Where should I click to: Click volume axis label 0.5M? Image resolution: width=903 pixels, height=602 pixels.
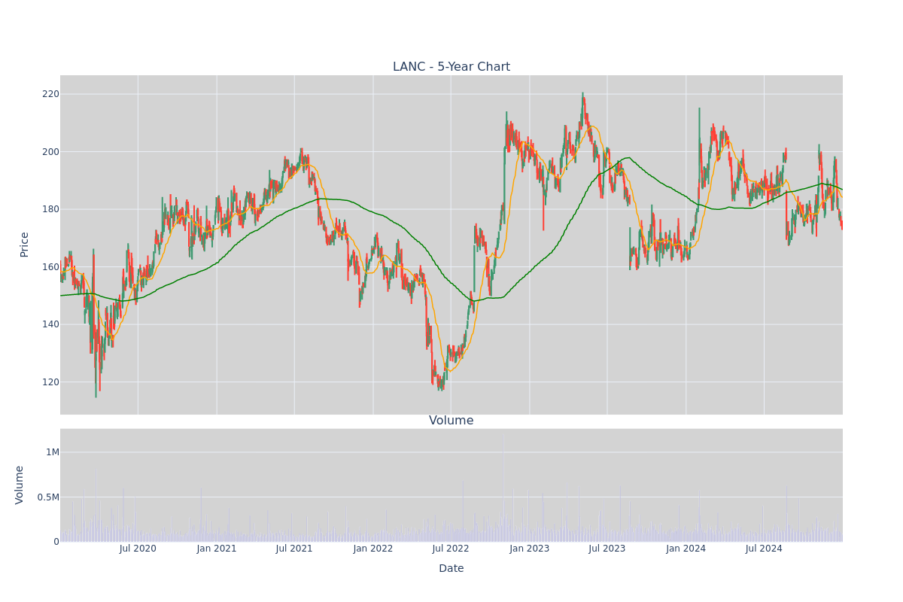[47, 497]
